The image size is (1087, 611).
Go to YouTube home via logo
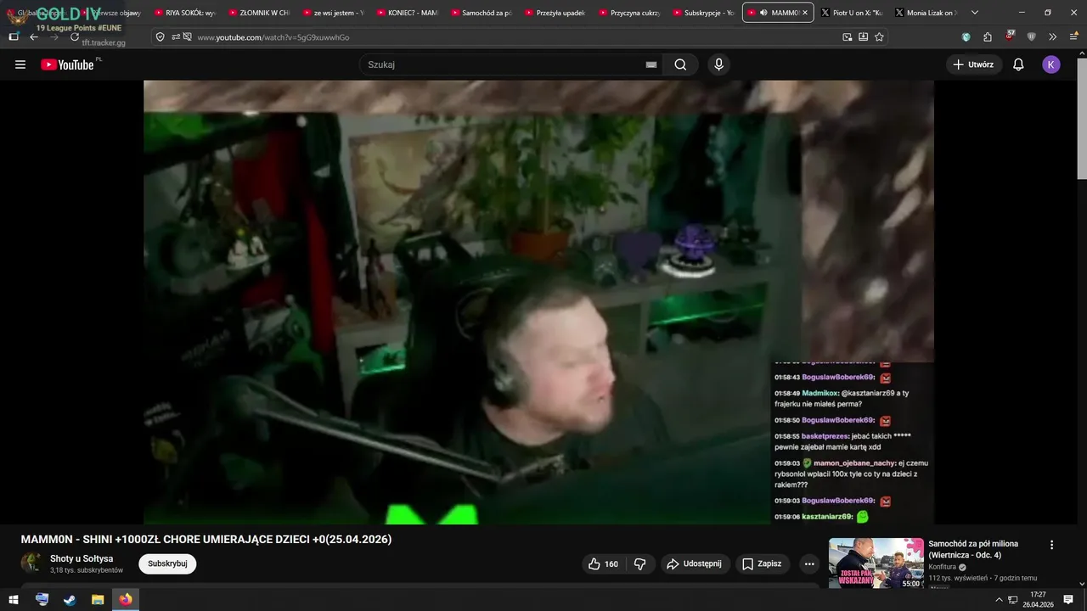point(68,64)
